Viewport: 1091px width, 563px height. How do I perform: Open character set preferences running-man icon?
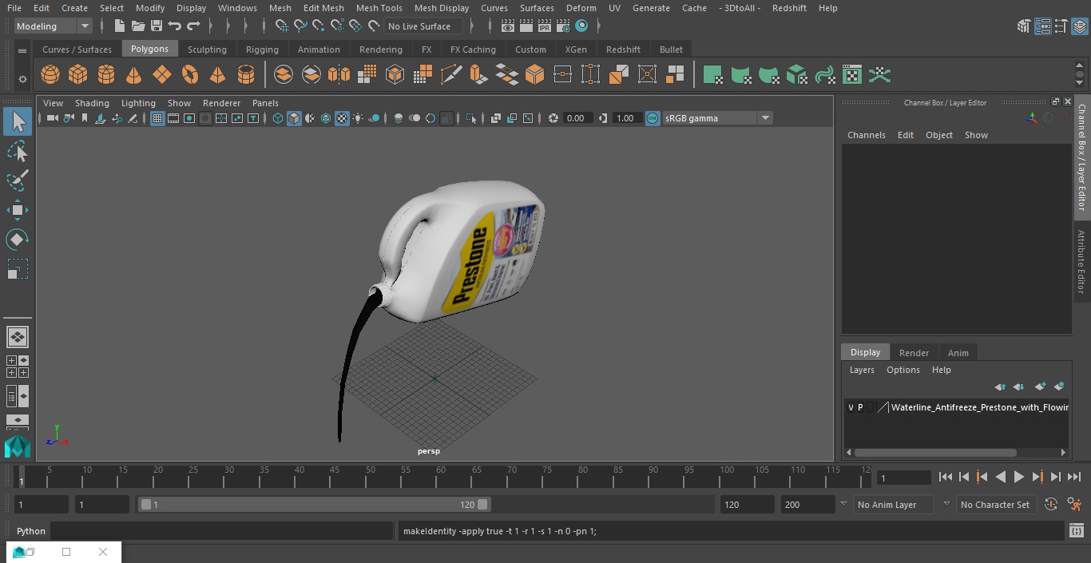[1074, 505]
